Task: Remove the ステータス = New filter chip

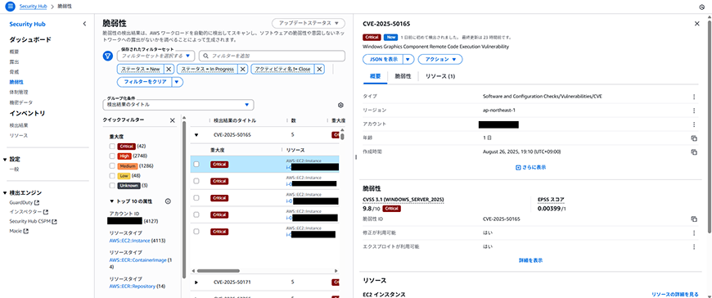Action: point(168,69)
